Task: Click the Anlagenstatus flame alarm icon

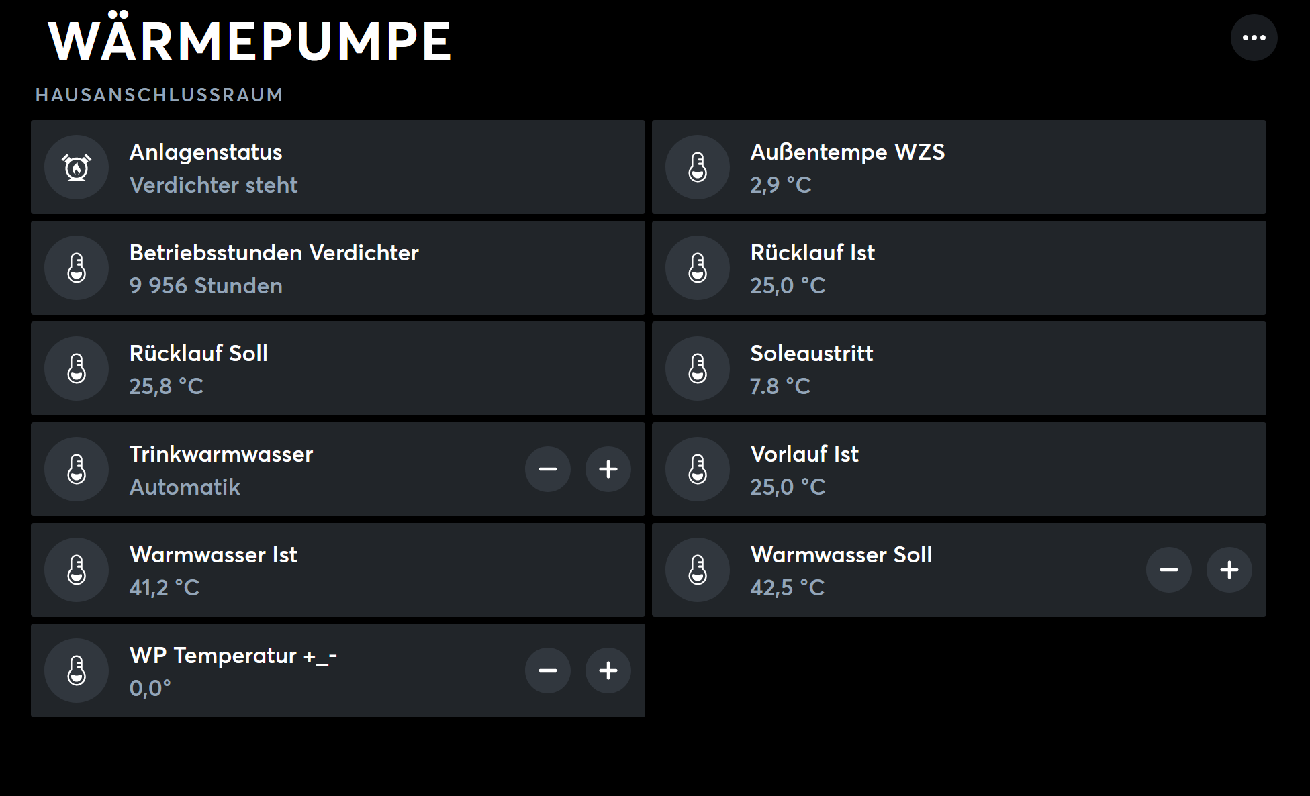Action: pyautogui.click(x=77, y=167)
